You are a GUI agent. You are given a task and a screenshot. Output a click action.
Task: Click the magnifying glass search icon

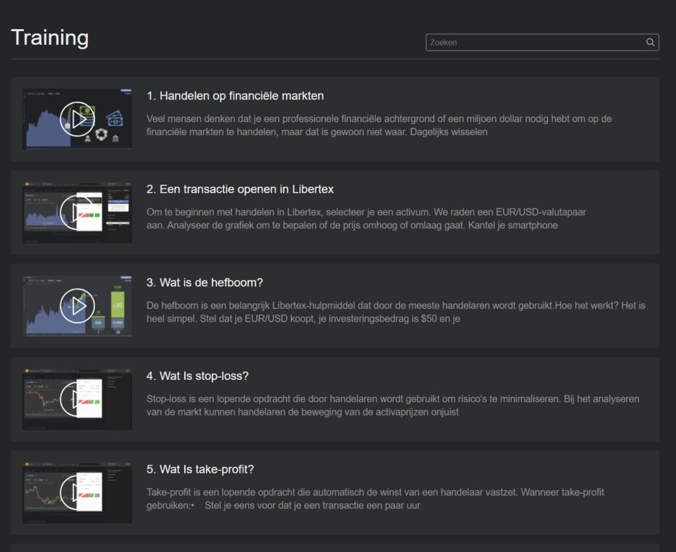650,43
